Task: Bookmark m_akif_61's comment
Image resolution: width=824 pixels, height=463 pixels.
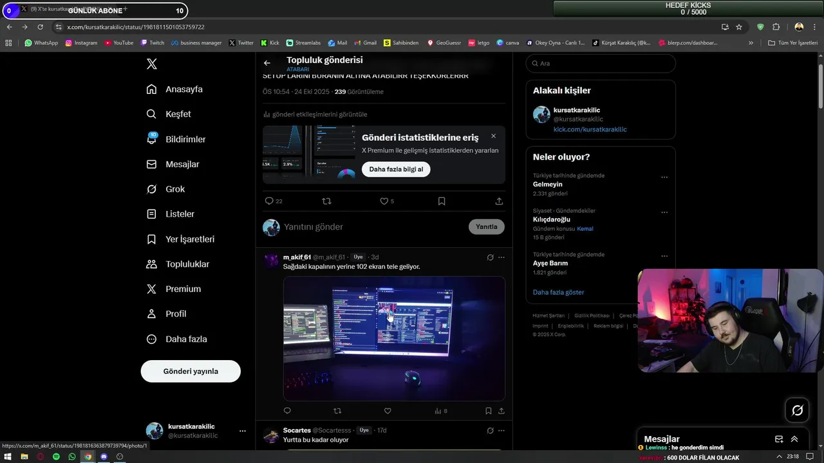Action: pos(489,411)
